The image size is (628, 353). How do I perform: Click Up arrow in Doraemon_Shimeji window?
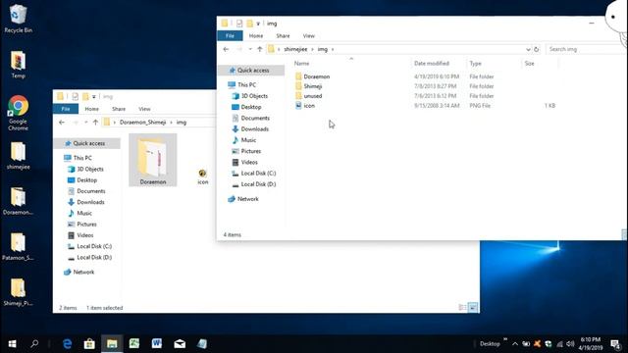coord(95,123)
